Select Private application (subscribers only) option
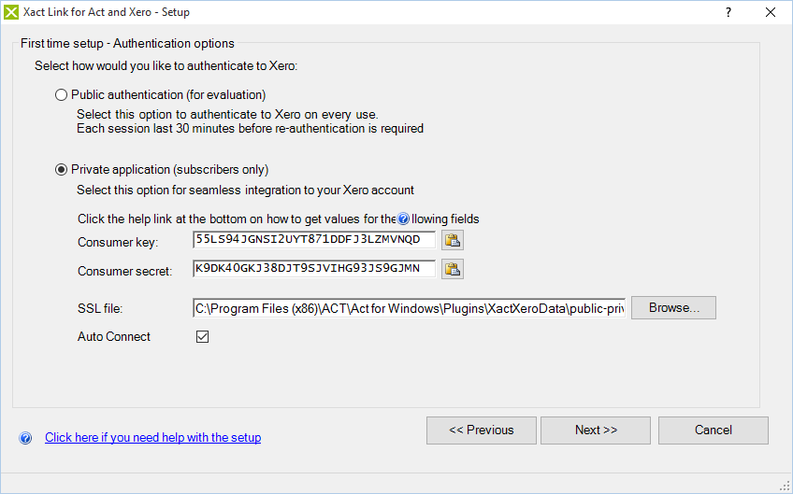This screenshot has width=793, height=494. pyautogui.click(x=62, y=169)
